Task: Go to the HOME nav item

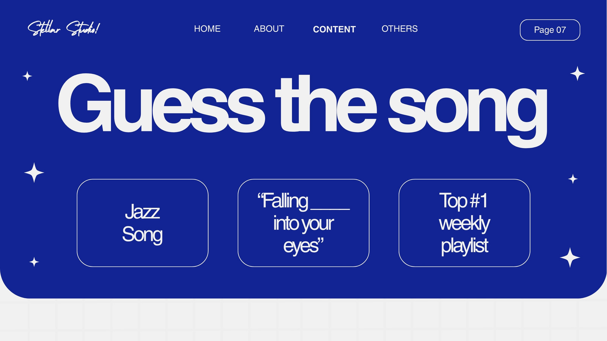Action: tap(207, 29)
